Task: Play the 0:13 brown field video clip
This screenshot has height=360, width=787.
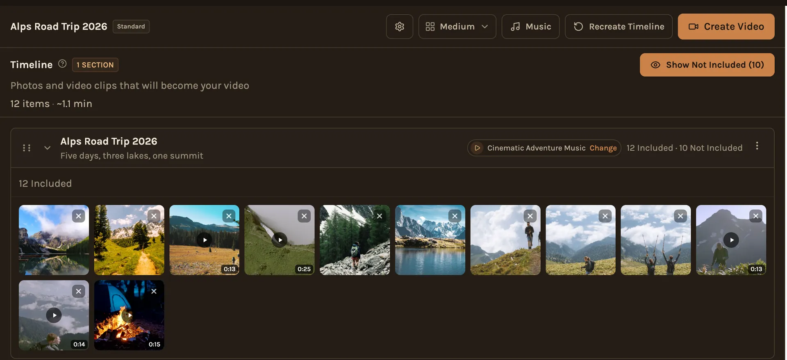Action: tap(205, 240)
